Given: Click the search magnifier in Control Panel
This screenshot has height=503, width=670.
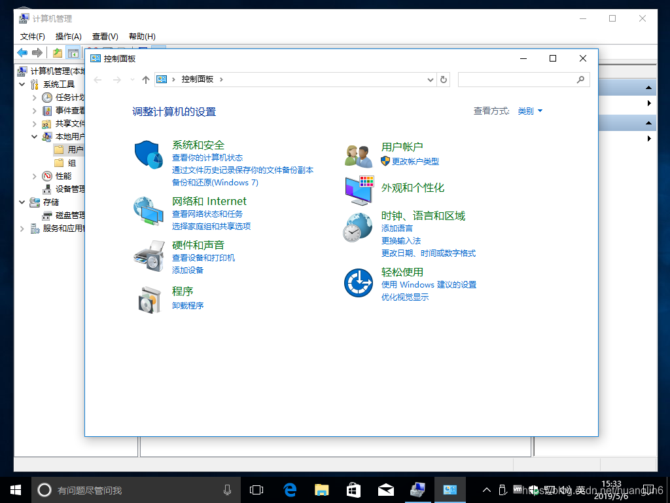Looking at the screenshot, I should (x=580, y=79).
